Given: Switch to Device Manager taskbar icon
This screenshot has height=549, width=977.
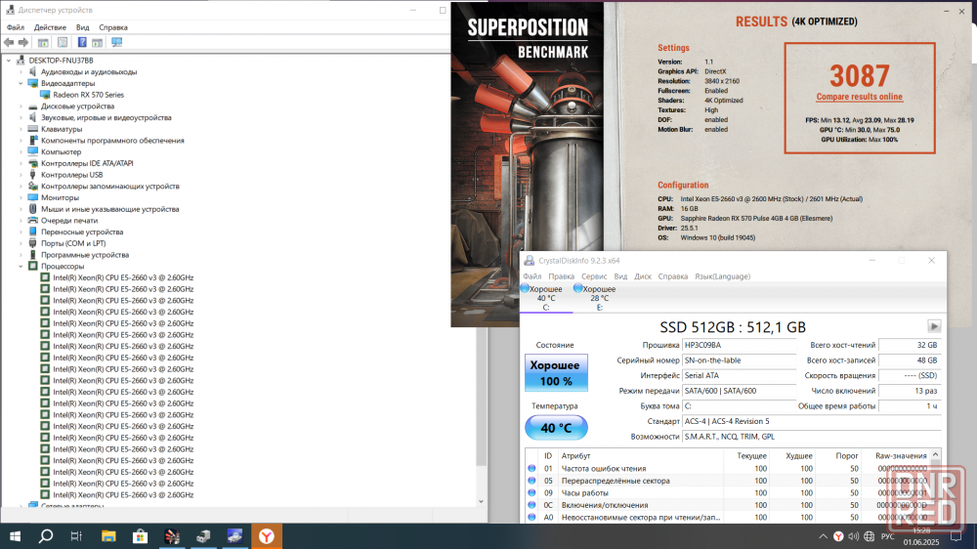Looking at the screenshot, I should click(203, 536).
